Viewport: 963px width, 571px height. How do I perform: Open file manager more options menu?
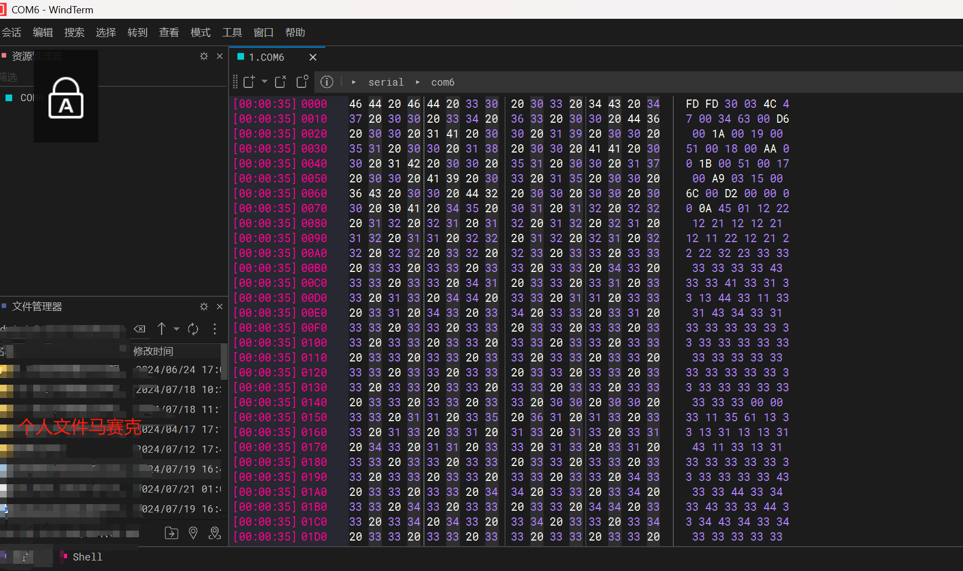[x=215, y=329]
